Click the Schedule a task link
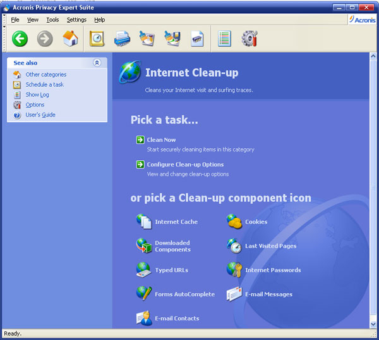 click(x=45, y=85)
